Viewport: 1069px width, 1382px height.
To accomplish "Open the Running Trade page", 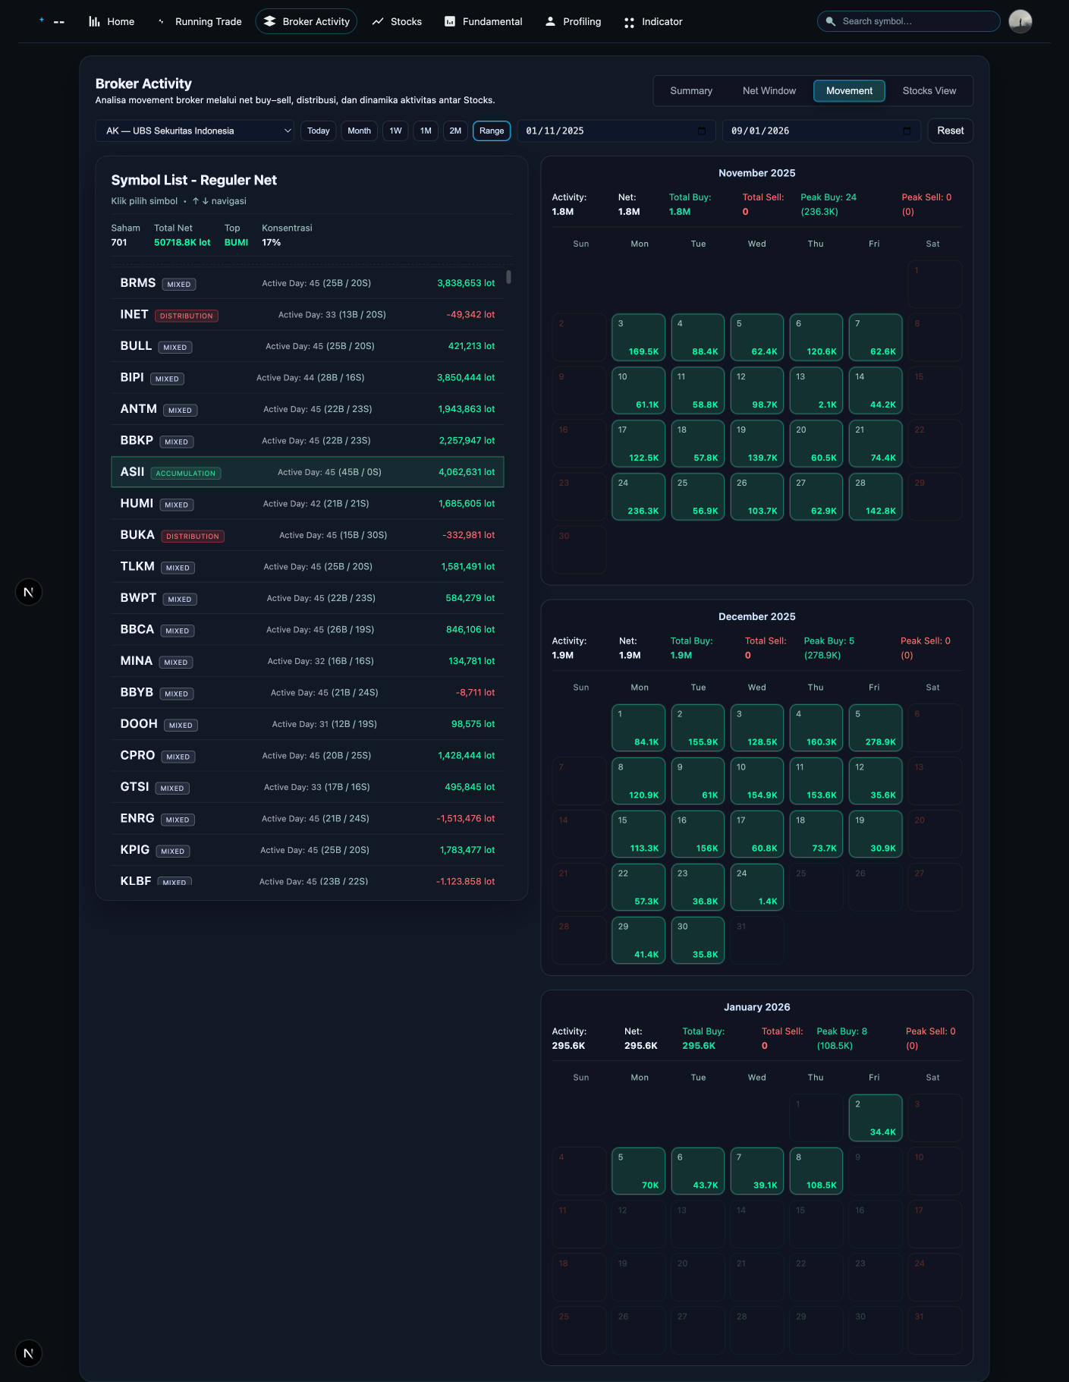I will coord(208,22).
